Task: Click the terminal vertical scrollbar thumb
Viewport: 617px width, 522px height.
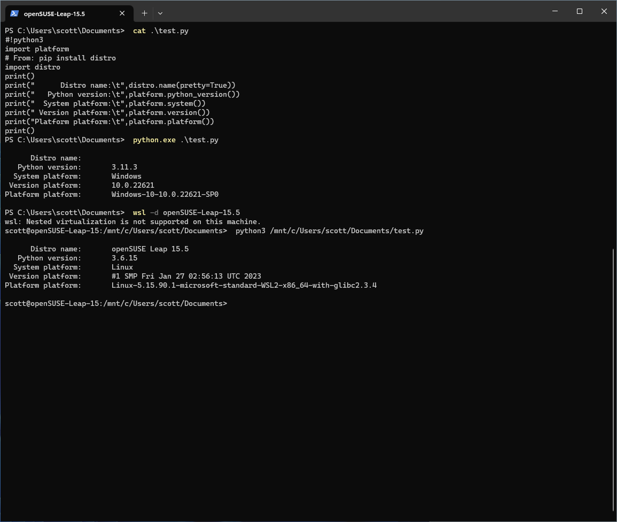Action: tap(614, 379)
